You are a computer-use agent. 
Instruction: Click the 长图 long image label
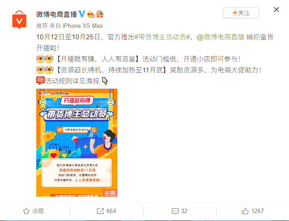click(x=110, y=193)
